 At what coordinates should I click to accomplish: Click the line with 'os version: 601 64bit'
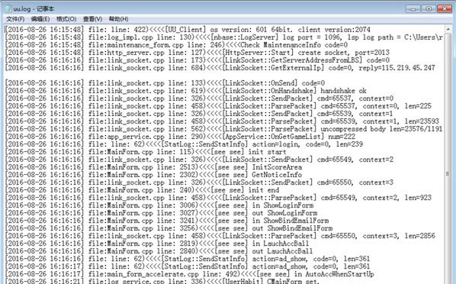point(188,30)
